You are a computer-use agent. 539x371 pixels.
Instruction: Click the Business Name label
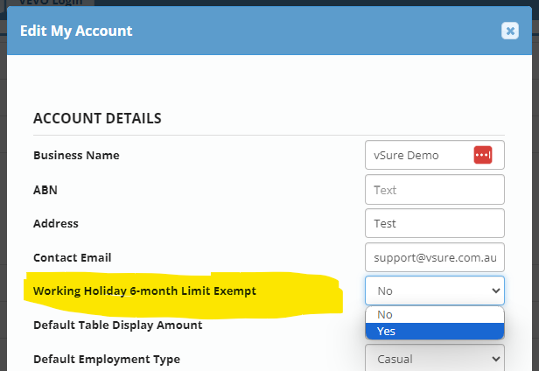click(x=76, y=155)
